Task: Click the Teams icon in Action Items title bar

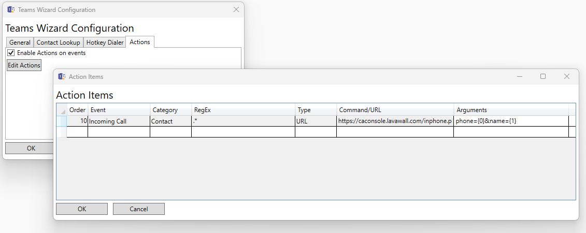Action: [x=62, y=76]
